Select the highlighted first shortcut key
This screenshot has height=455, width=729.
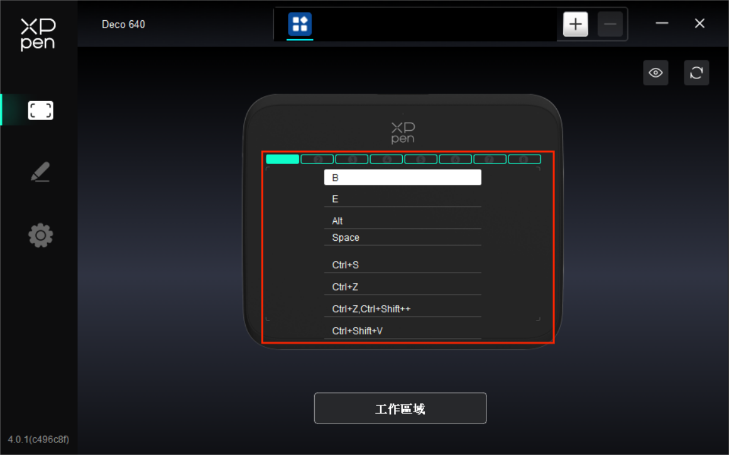point(282,159)
